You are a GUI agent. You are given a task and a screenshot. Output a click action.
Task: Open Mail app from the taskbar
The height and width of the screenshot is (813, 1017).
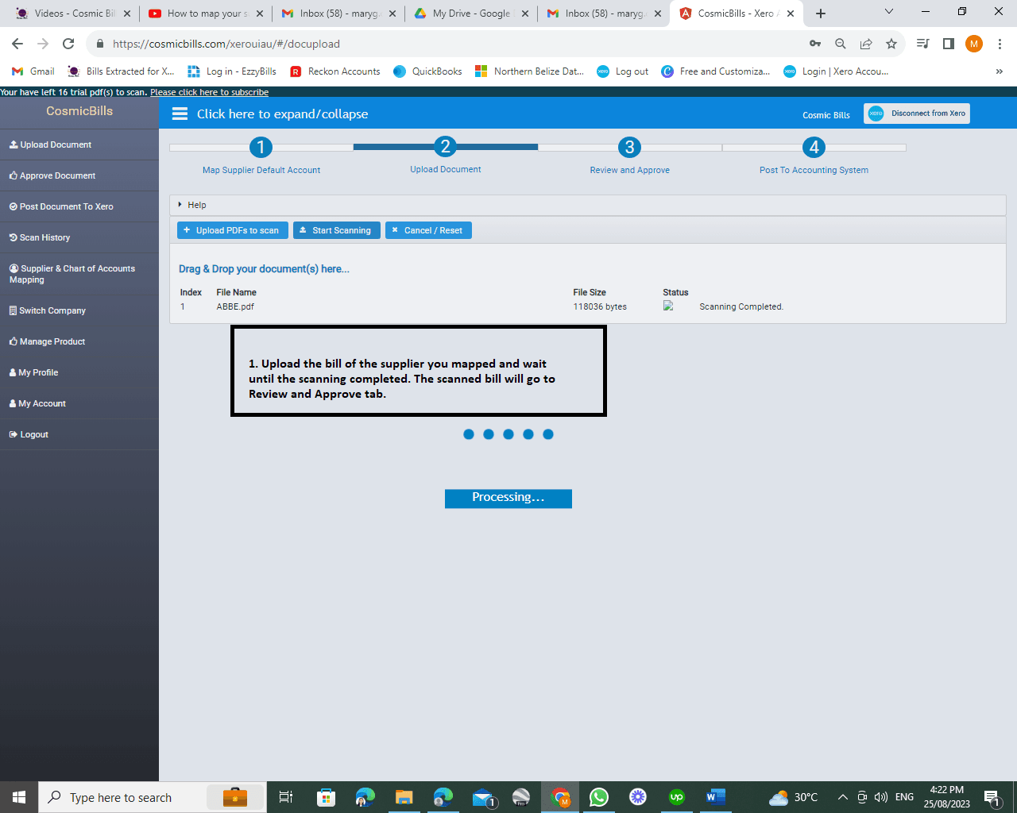[x=483, y=797]
